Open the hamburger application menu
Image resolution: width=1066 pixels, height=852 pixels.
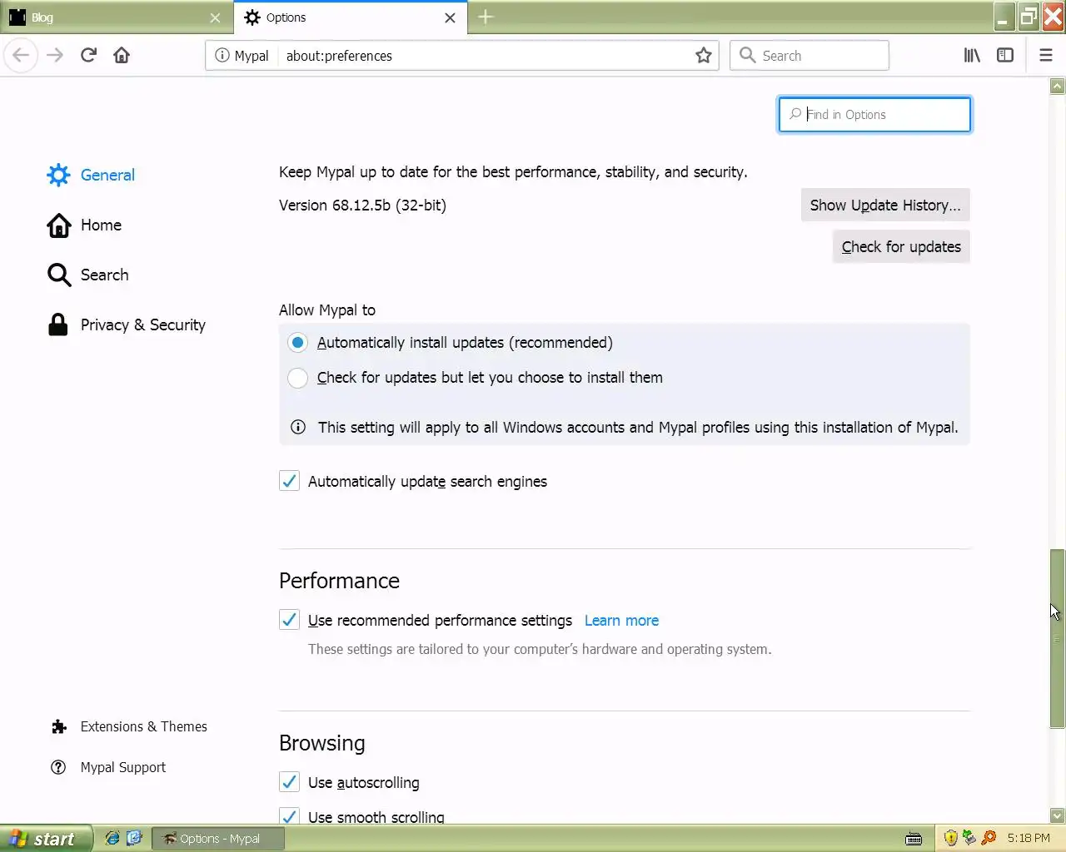pyautogui.click(x=1046, y=56)
